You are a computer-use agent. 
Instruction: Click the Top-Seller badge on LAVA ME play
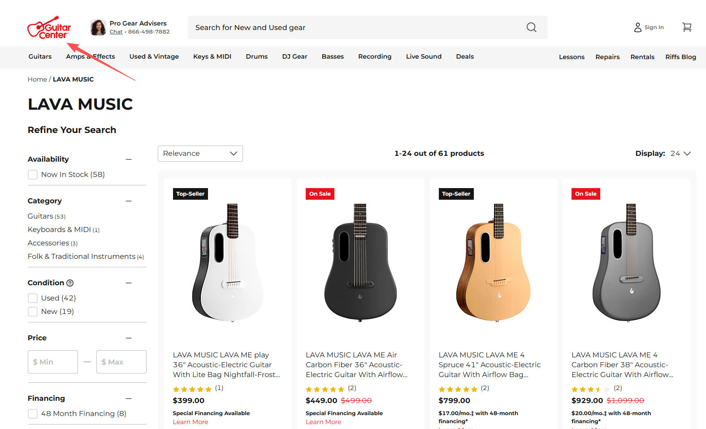191,194
